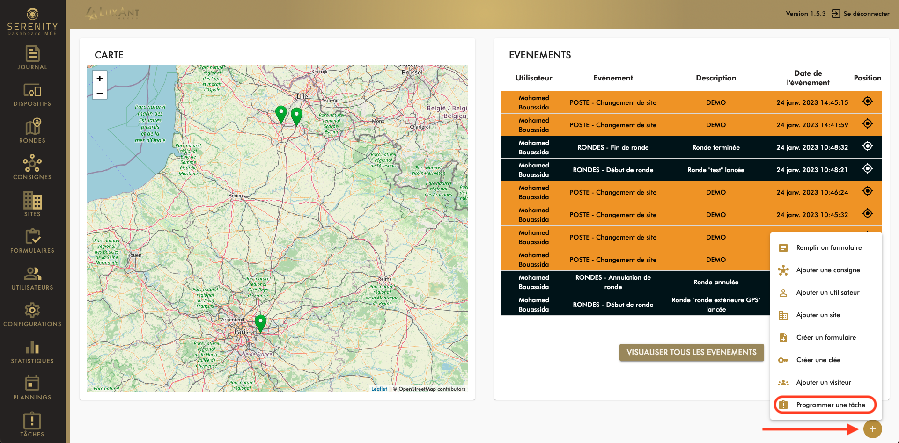899x443 pixels.
Task: Open the Dispositifs devices page
Action: pos(32,94)
